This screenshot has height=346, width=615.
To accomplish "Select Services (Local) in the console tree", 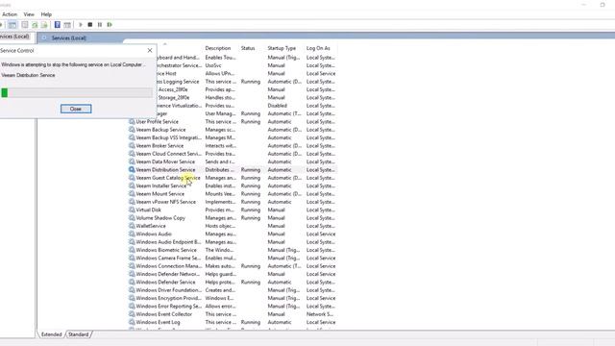I will coord(14,37).
